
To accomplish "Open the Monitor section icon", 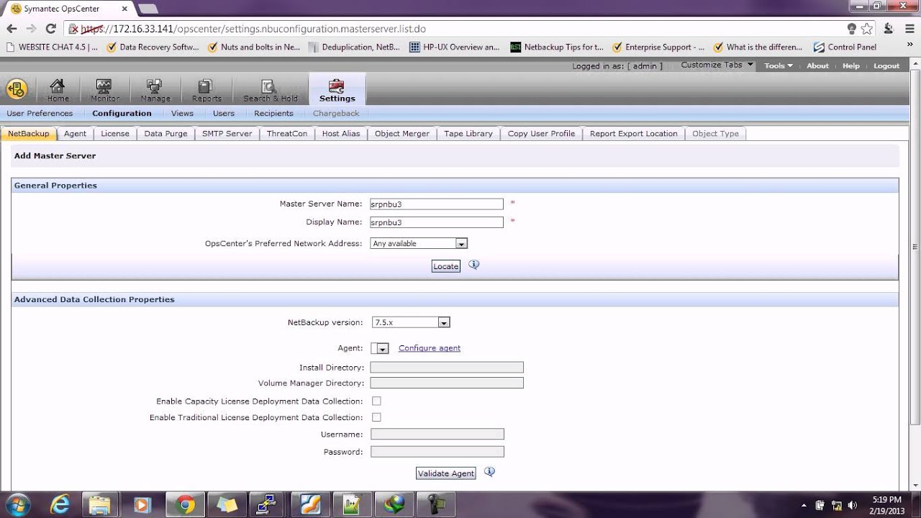I will pyautogui.click(x=104, y=90).
